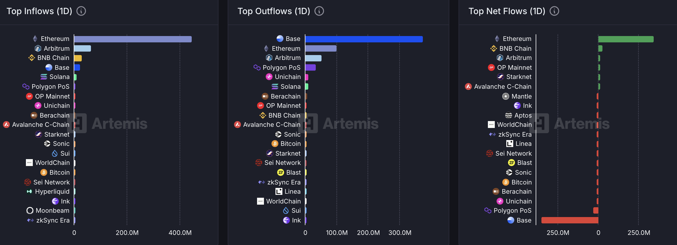
Task: Click the 'Top Outflows (1D)' title
Action: coord(274,11)
